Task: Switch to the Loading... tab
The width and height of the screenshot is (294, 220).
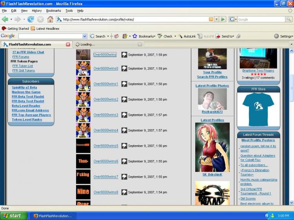Action: click(109, 44)
